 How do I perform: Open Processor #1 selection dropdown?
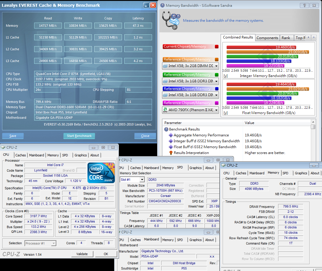pos(40,243)
